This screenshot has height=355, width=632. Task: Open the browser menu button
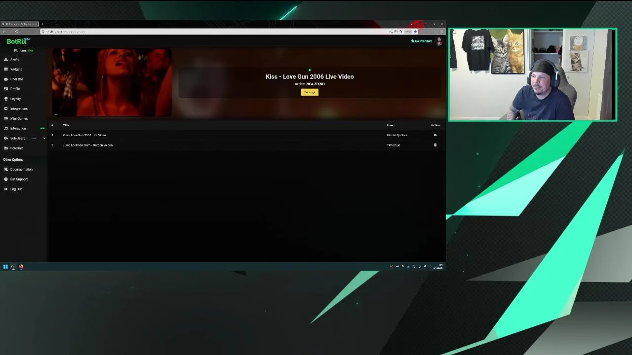(x=441, y=32)
